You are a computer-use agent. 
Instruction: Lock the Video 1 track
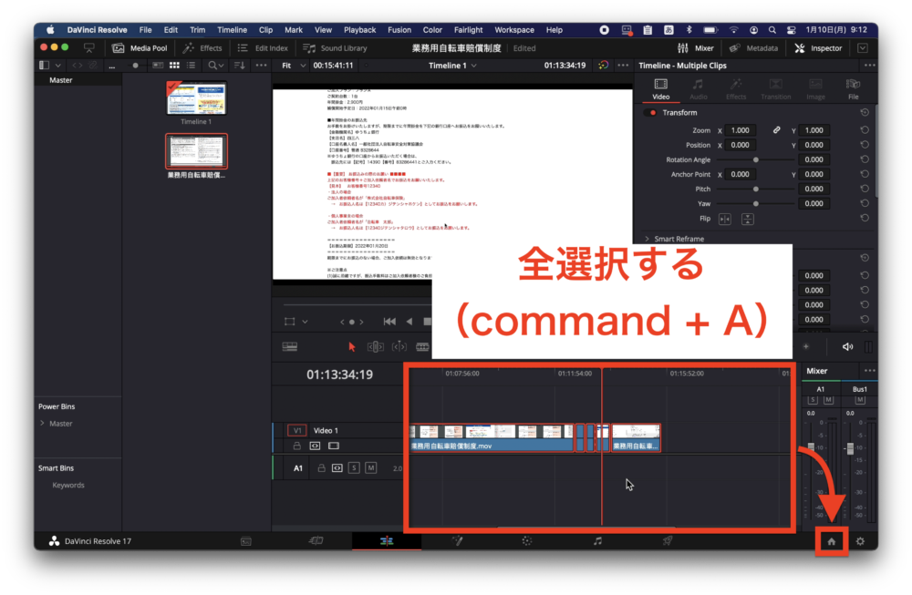(x=296, y=446)
